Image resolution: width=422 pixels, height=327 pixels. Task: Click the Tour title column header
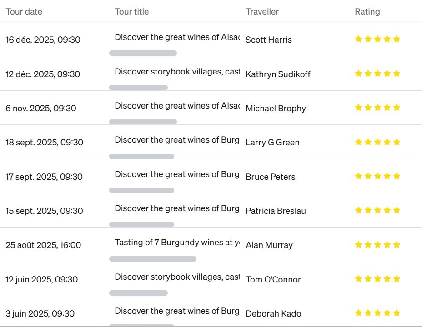(132, 12)
